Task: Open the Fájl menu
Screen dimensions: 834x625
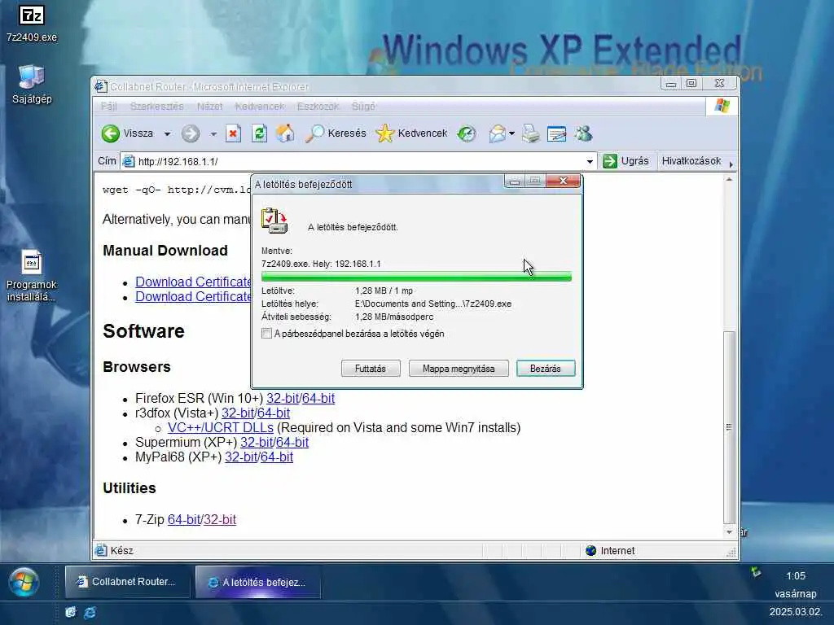Action: click(108, 107)
